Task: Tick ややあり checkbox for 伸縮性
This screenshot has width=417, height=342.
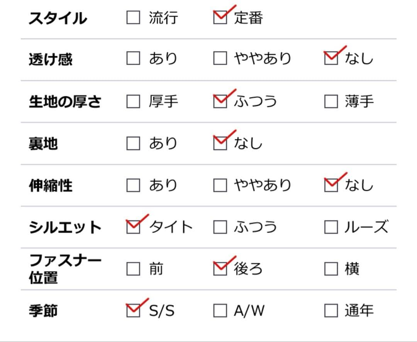Action: (220, 185)
